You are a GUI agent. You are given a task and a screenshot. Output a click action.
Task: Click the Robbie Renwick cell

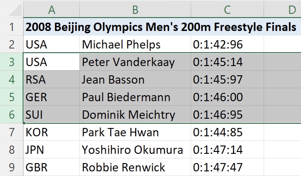click(x=135, y=167)
